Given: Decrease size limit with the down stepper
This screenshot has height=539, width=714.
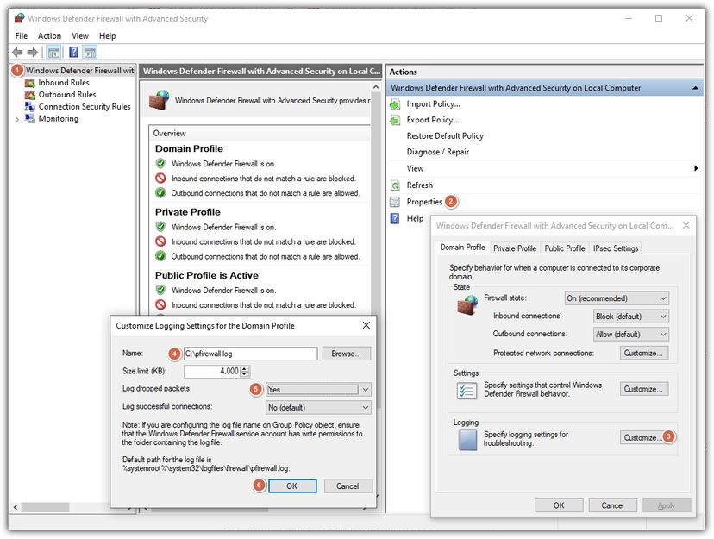Looking at the screenshot, I should click(x=245, y=374).
